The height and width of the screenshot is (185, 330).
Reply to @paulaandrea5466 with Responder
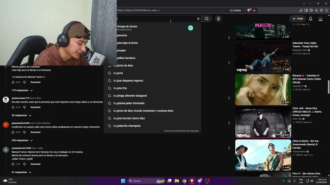[x=36, y=132]
